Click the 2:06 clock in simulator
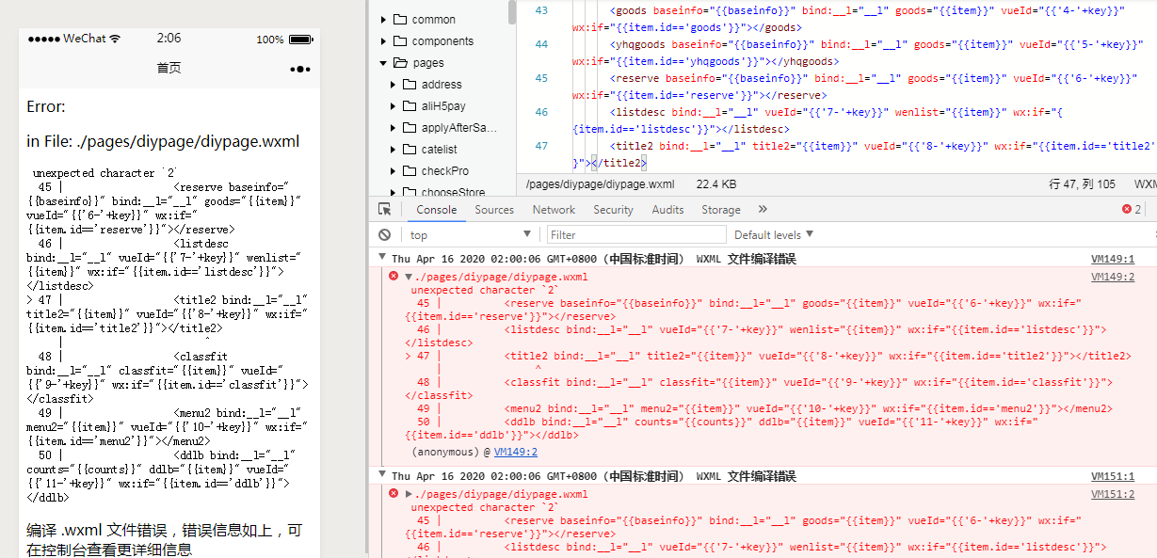Image resolution: width=1157 pixels, height=558 pixels. (x=169, y=39)
